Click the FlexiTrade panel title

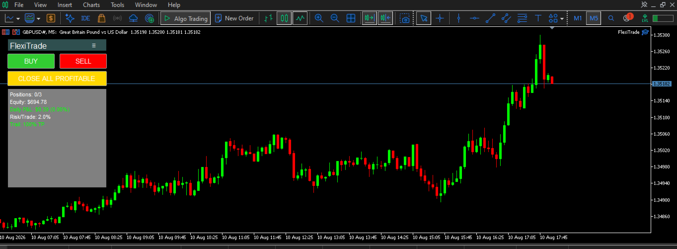click(28, 46)
